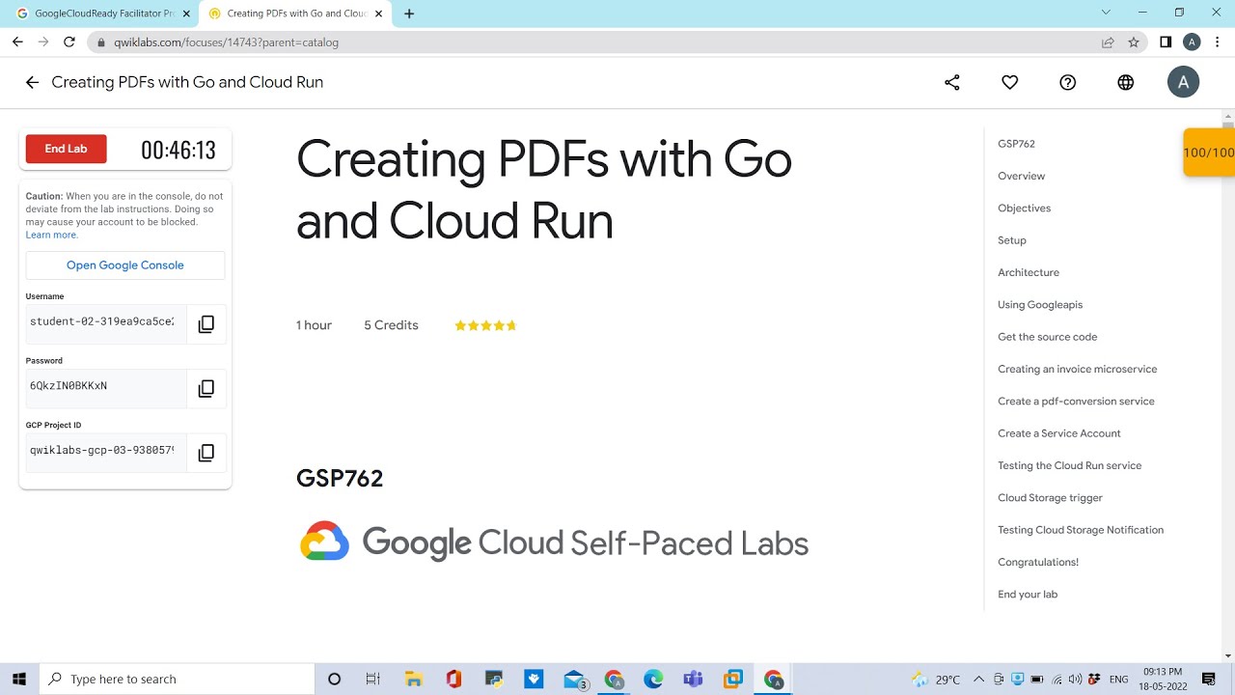Jump to the Objectives section
Viewport: 1235px width, 695px height.
1024,208
